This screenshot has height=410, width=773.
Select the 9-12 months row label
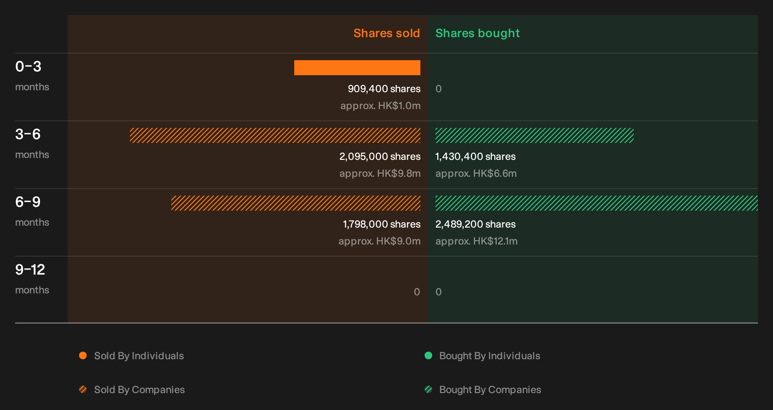pyautogui.click(x=32, y=279)
